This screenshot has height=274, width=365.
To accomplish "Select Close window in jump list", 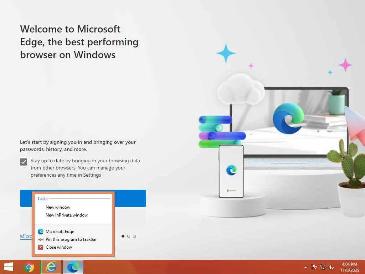I will pos(73,247).
